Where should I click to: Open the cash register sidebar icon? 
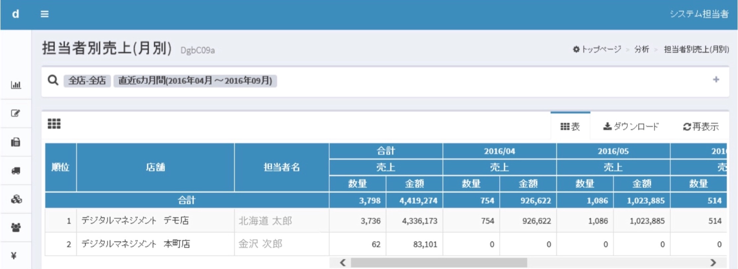[x=16, y=142]
